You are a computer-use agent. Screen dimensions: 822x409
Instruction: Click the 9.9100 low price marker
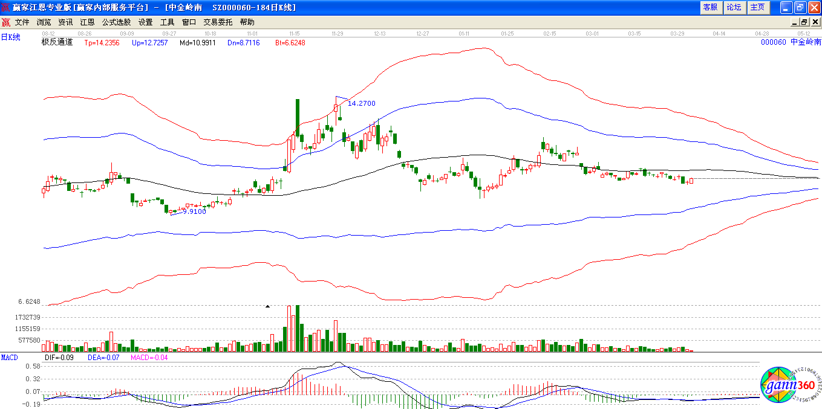pos(194,211)
